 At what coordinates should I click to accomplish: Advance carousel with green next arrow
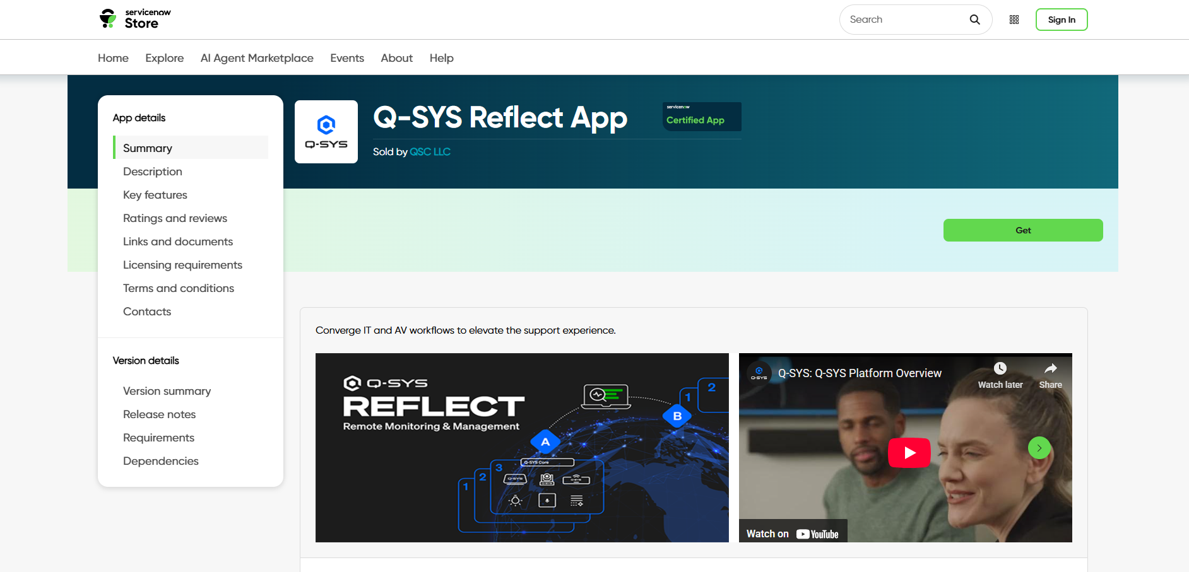click(1039, 448)
